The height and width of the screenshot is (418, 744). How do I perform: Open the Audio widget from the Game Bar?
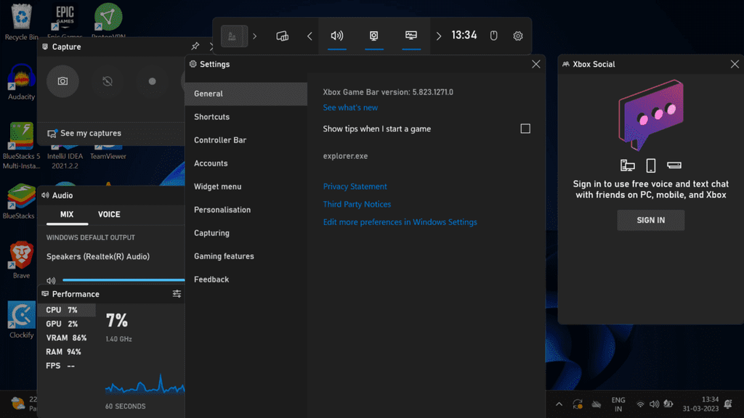coord(335,36)
